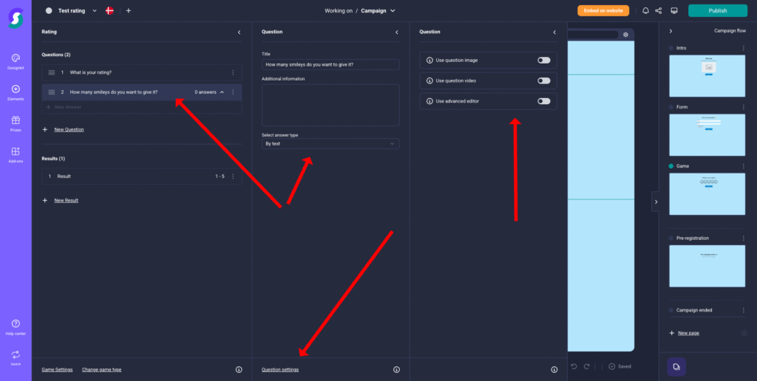757x381 pixels.
Task: Open the Add-ons sidebar icon
Action: [x=16, y=151]
